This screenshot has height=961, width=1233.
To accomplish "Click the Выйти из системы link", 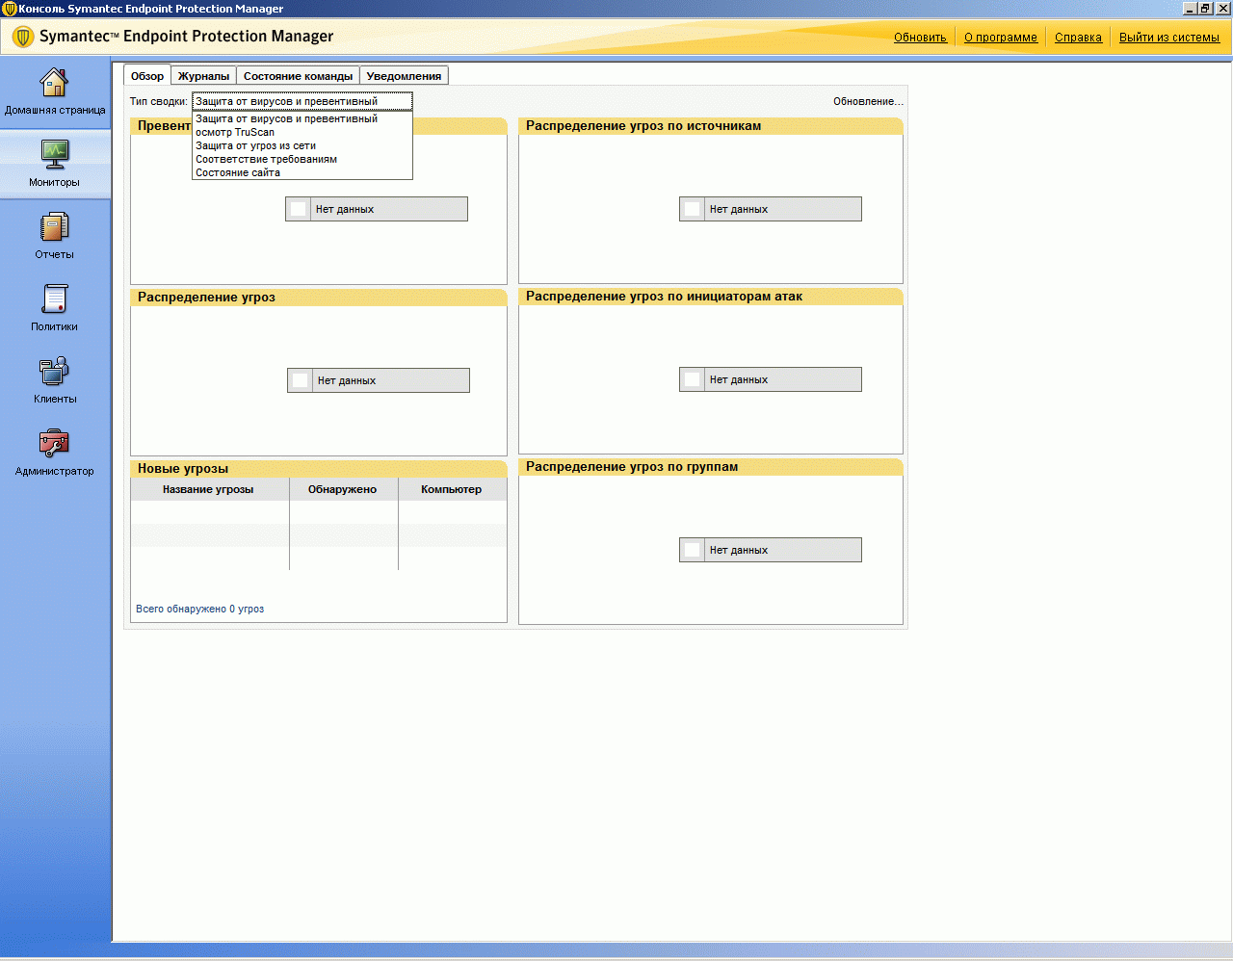I will click(1169, 38).
